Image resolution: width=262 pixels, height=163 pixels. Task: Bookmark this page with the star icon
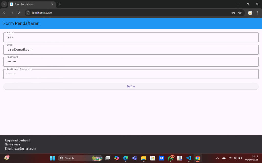pos(240,13)
